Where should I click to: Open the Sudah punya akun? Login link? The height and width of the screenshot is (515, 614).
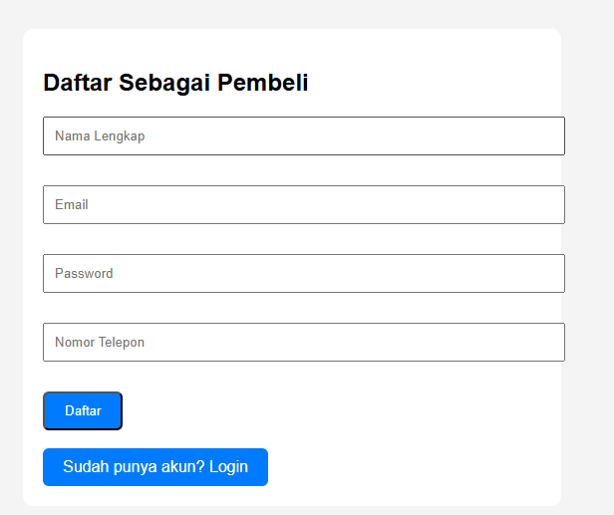pos(155,467)
